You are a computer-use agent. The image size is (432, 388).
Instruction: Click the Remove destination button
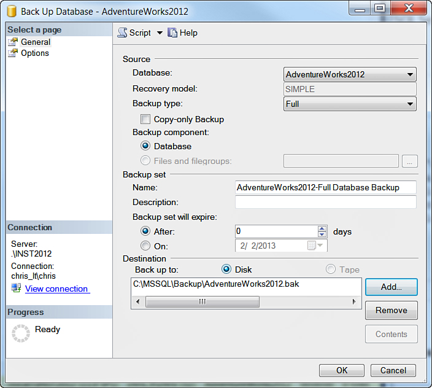coord(391,310)
